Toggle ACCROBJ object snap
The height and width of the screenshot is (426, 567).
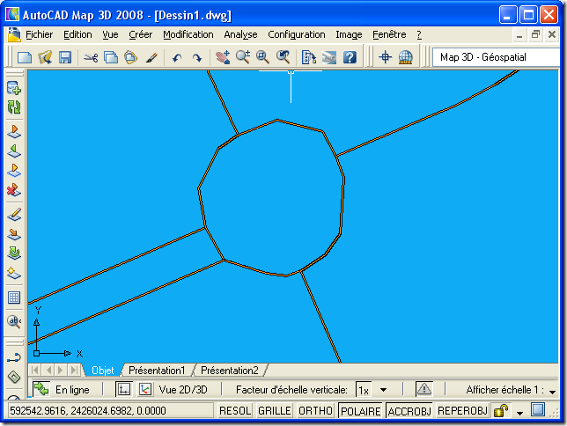point(409,411)
